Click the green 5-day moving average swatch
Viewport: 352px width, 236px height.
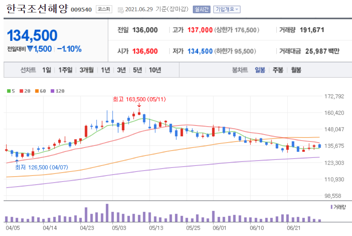(9, 91)
